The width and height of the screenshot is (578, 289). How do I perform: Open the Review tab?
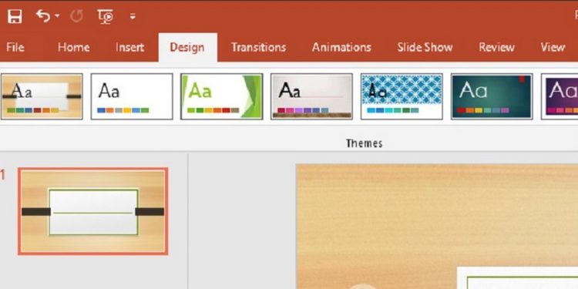coord(496,47)
